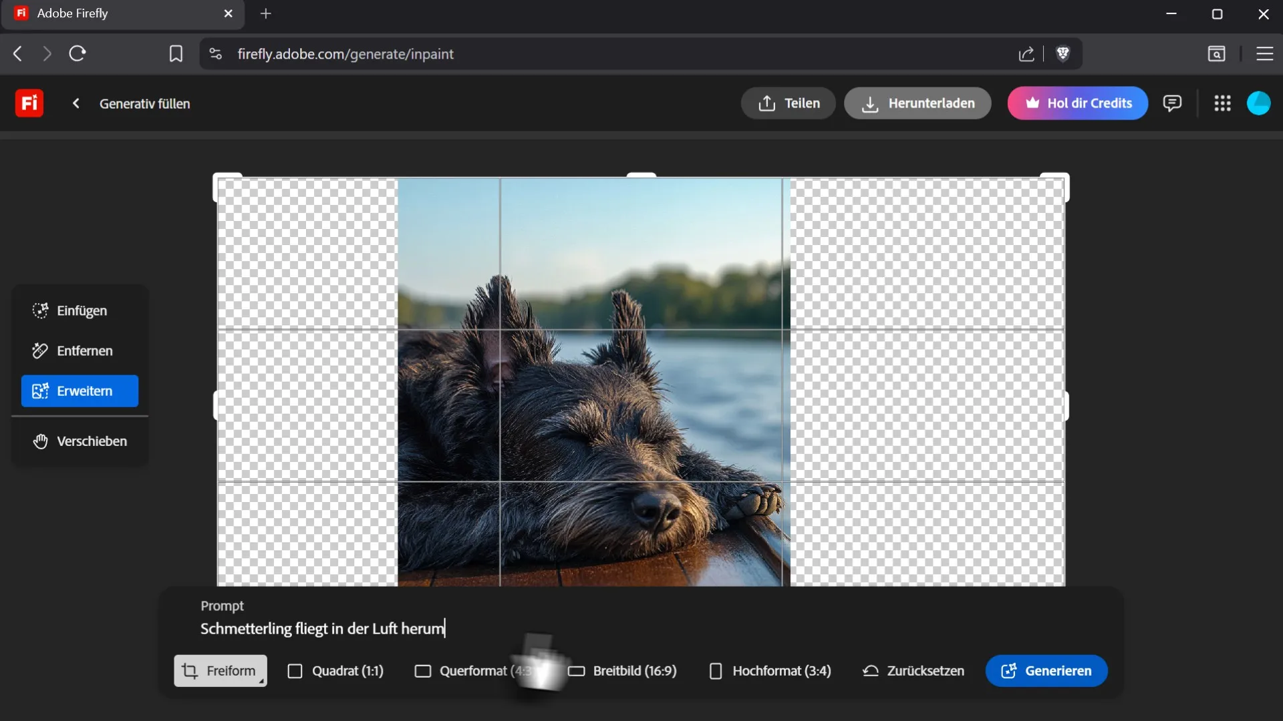Choose Freiform aspect ratio
Viewport: 1283px width, 721px height.
tap(220, 671)
